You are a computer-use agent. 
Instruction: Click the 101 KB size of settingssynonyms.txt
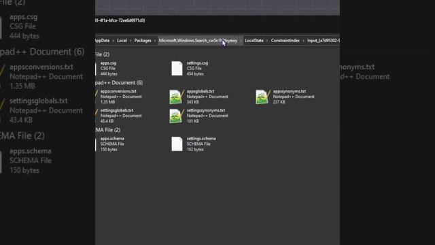(193, 121)
